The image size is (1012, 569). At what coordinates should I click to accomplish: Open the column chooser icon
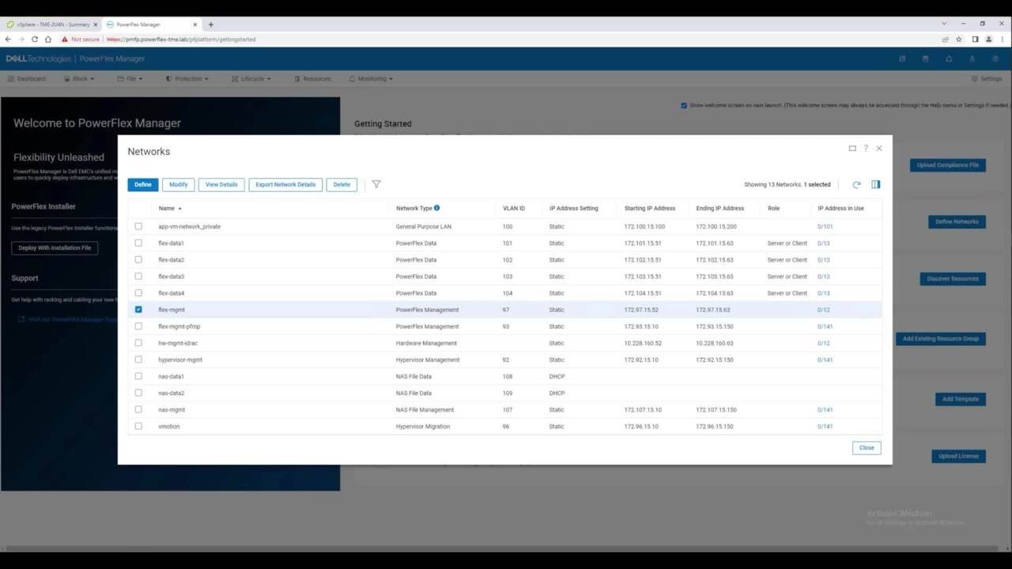tap(875, 184)
